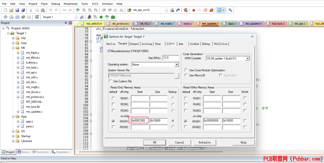Check the IROM2 default checkbox
The width and height of the screenshot is (324, 163).
(113, 127)
